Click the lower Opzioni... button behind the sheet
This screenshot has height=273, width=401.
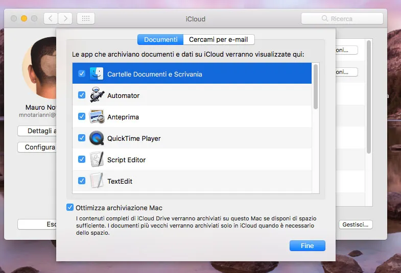pos(346,72)
